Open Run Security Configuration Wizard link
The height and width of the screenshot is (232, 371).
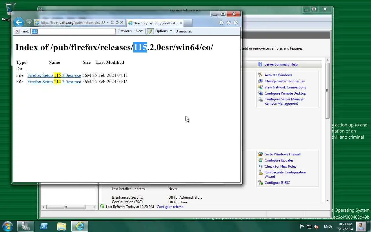[x=285, y=174]
